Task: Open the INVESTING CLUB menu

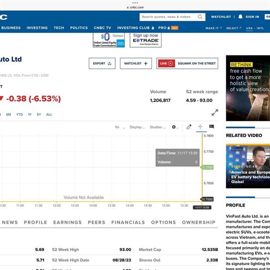Action: [x=135, y=28]
